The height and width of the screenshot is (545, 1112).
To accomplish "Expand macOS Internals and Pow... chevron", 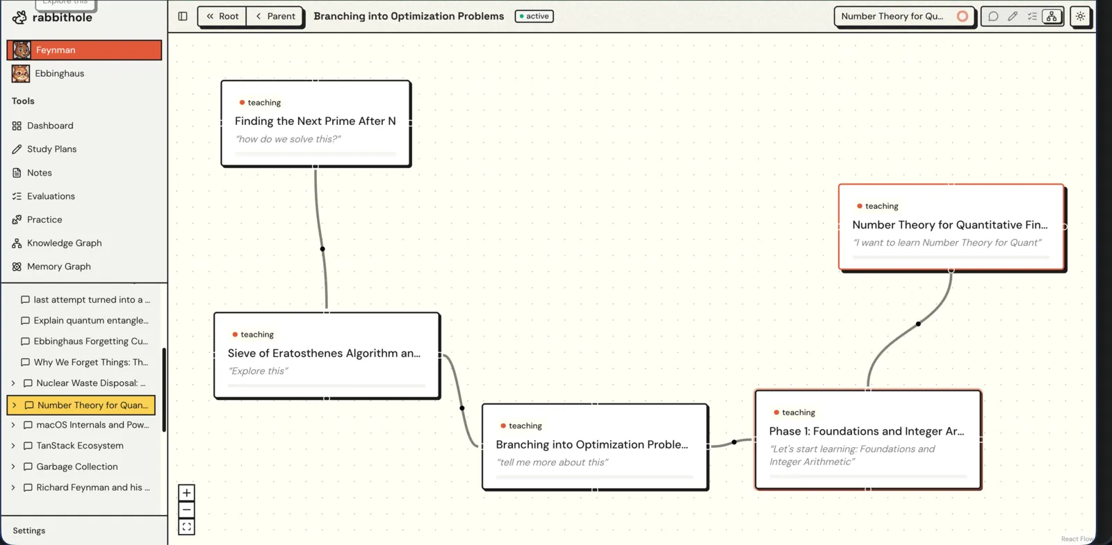I will 13,425.
